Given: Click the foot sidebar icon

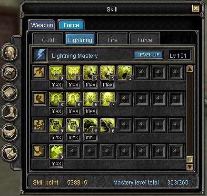Looking at the screenshot, I should [10, 112].
